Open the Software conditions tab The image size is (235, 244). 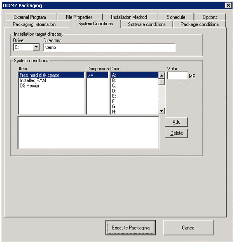tap(147, 24)
